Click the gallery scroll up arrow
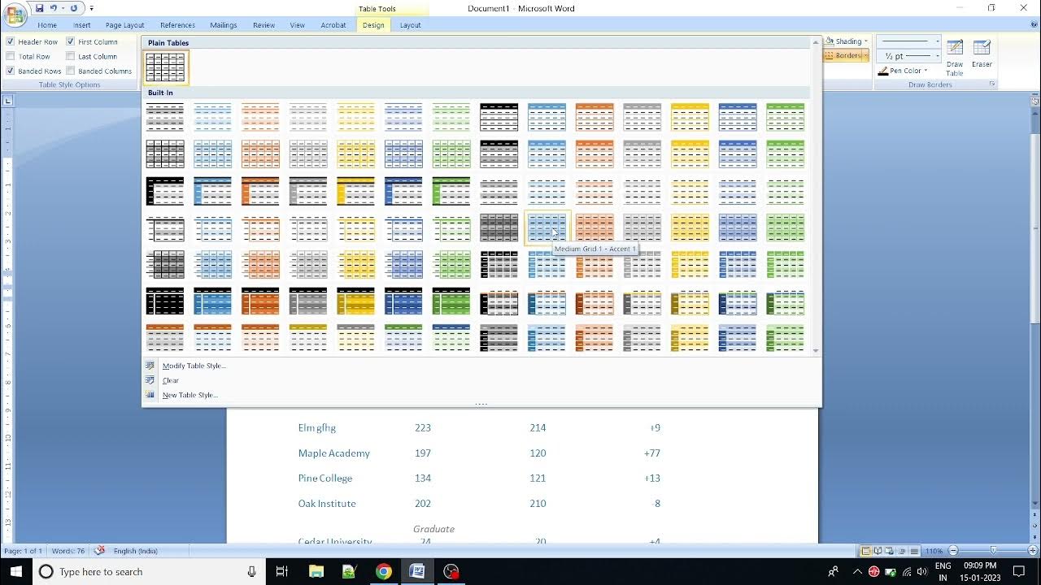 click(x=816, y=41)
